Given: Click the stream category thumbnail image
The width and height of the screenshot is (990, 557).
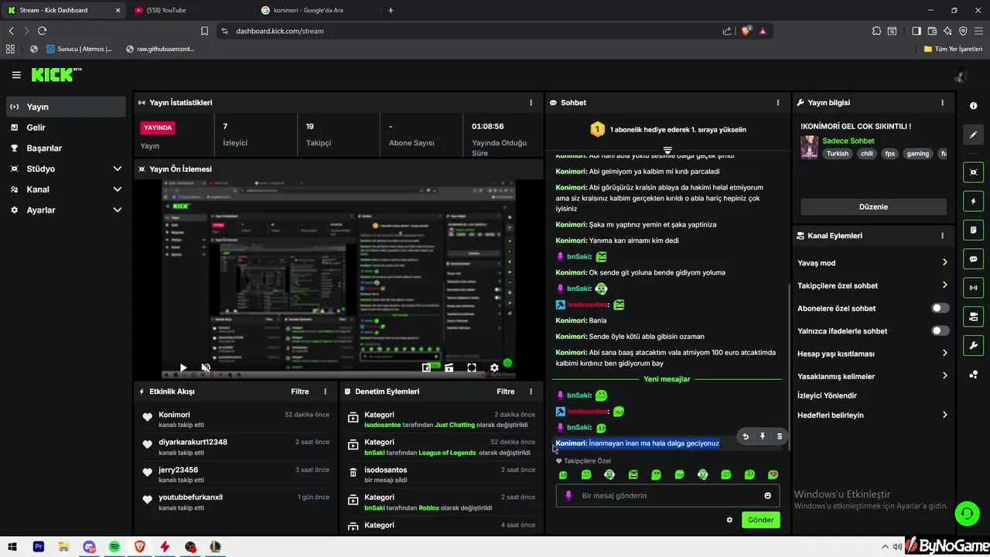Looking at the screenshot, I should 809,147.
